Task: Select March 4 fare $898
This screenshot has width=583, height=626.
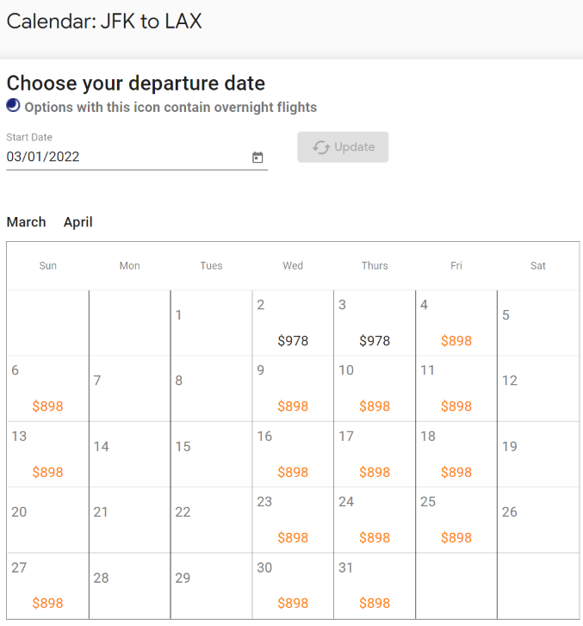Action: pos(456,340)
